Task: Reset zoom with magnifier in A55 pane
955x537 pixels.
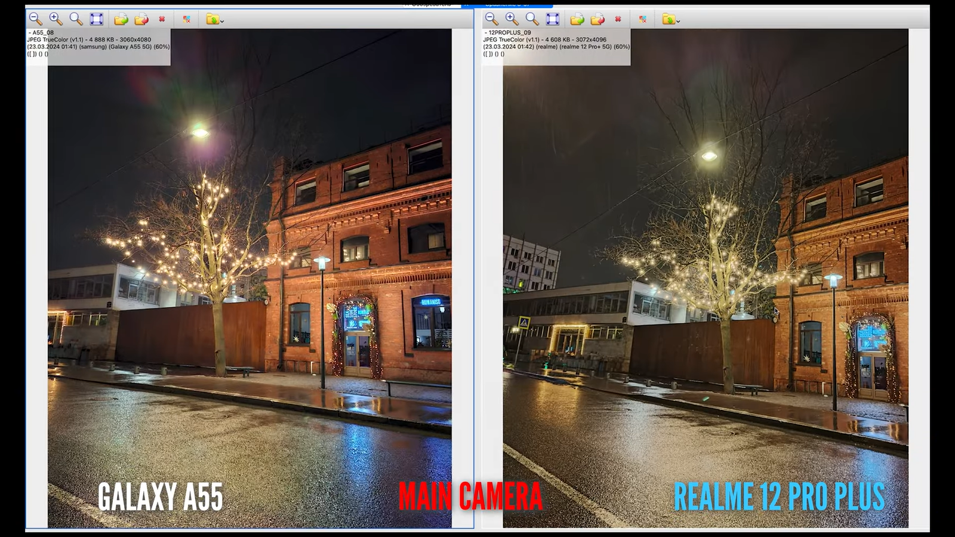Action: pyautogui.click(x=76, y=19)
